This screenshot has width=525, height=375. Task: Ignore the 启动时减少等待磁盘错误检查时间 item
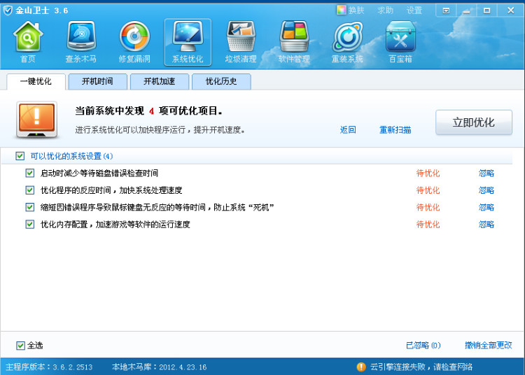(486, 174)
